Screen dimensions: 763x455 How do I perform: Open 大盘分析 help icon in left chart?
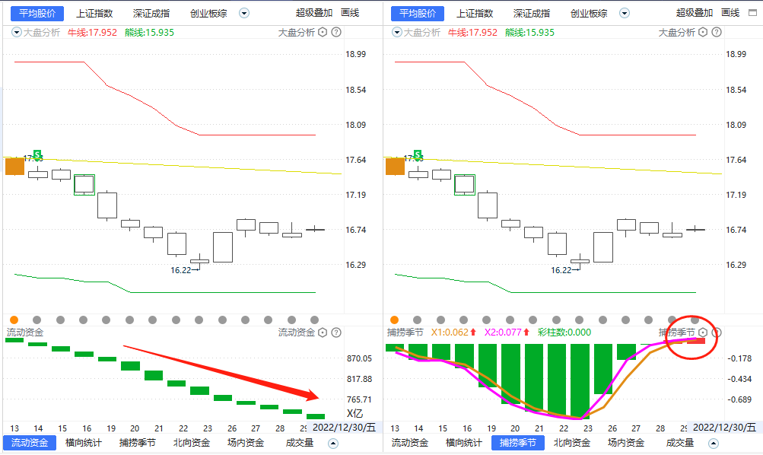point(336,32)
